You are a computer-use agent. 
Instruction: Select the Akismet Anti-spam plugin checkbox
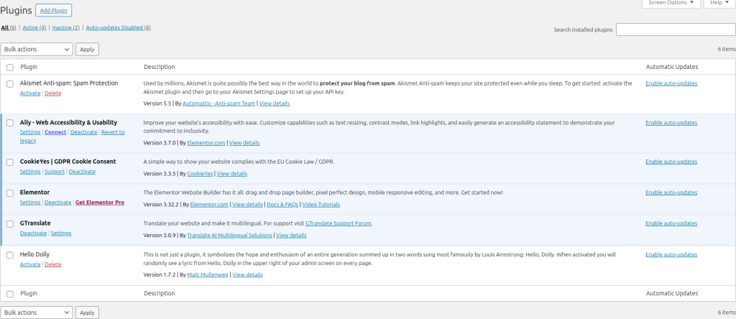click(x=10, y=83)
